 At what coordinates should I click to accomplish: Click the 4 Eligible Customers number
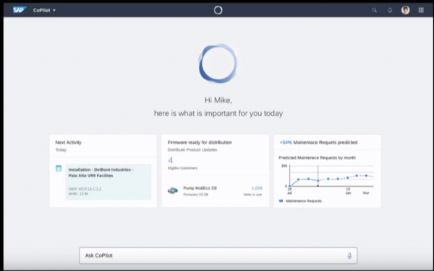coord(170,160)
